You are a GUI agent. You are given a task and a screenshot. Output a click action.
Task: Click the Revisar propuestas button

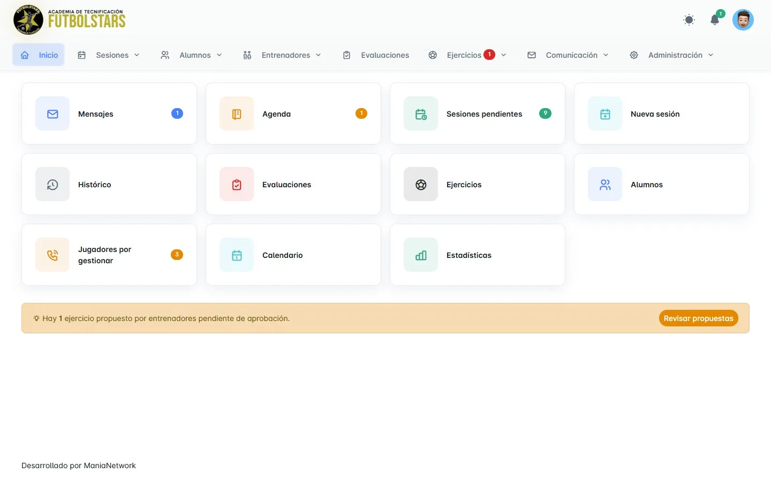click(699, 318)
